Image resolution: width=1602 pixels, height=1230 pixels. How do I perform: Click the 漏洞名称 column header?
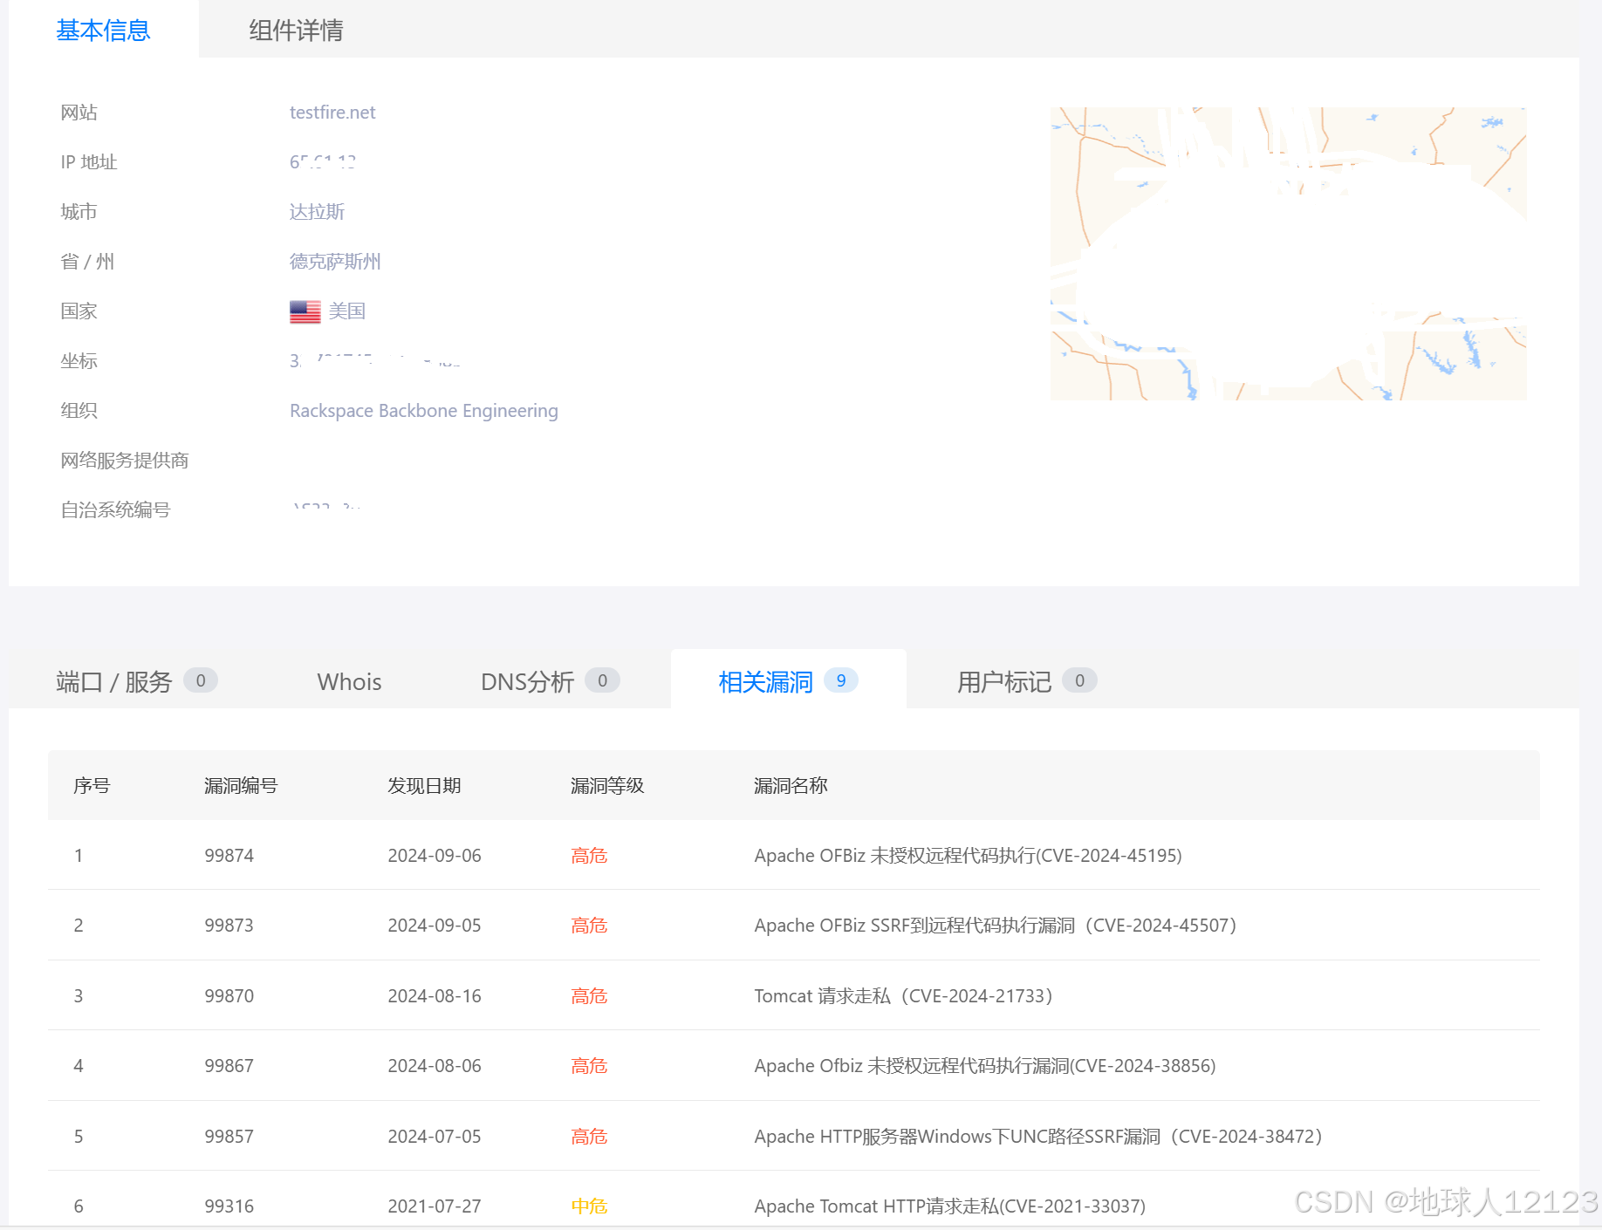(791, 785)
